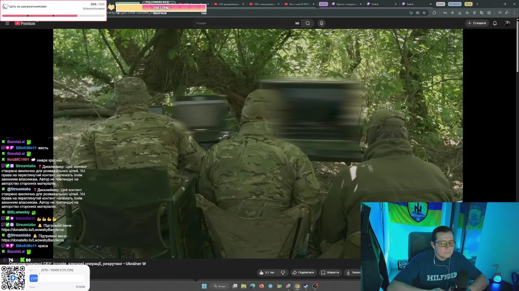Start voice search with microphone icon
The height and width of the screenshot is (291, 519).
pyautogui.click(x=322, y=23)
